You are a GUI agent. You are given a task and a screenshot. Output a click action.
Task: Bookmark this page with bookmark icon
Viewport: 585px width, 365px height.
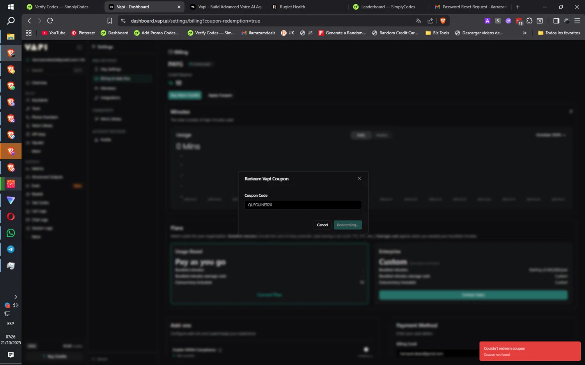pyautogui.click(x=110, y=21)
